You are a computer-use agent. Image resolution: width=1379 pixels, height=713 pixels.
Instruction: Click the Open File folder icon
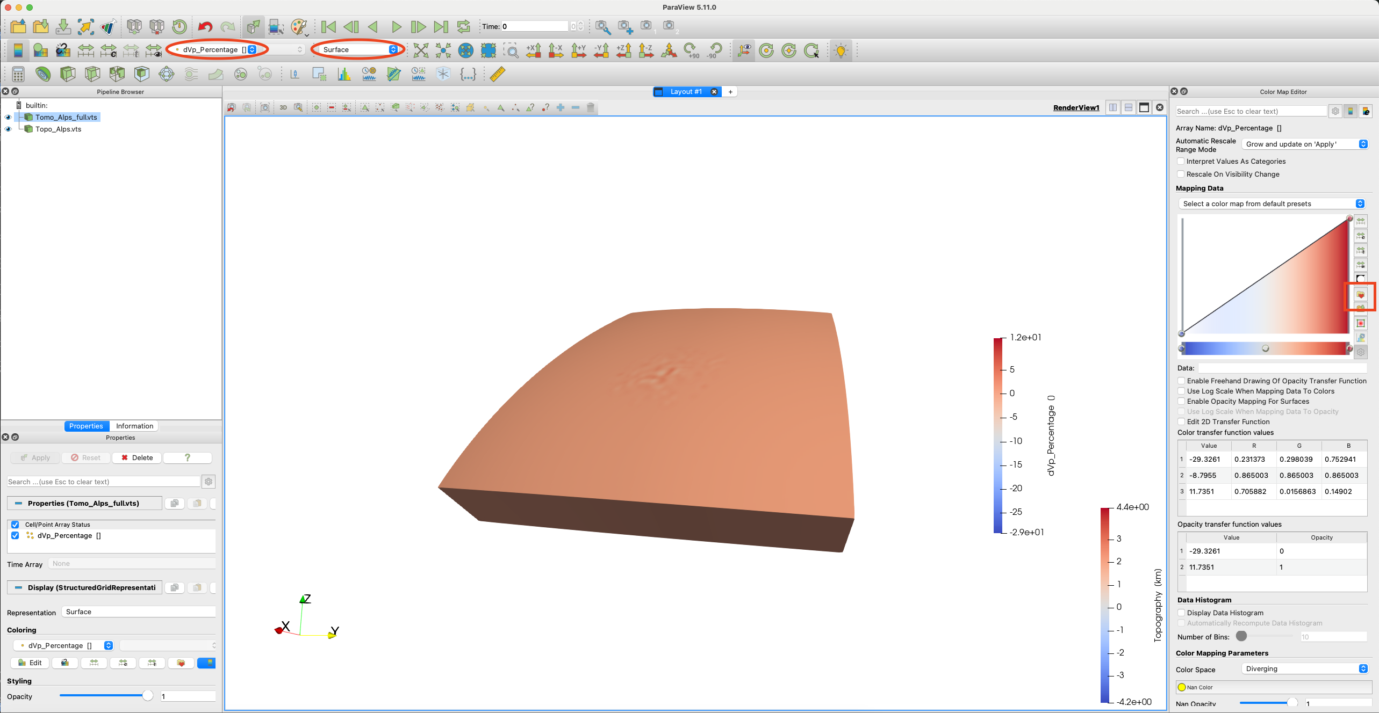pyautogui.click(x=18, y=26)
